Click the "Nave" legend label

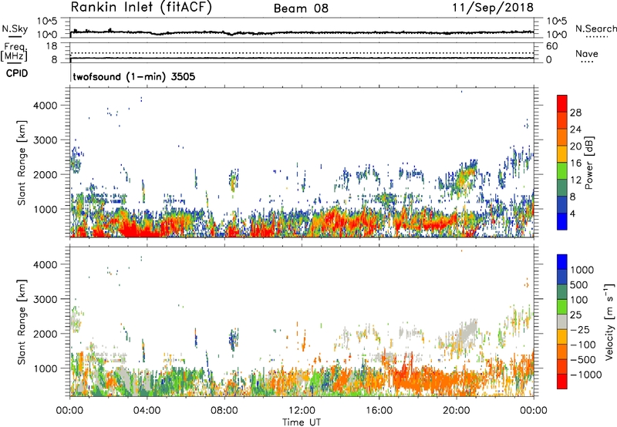pos(587,54)
